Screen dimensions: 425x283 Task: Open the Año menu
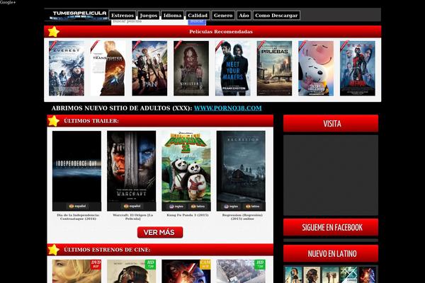click(x=244, y=16)
